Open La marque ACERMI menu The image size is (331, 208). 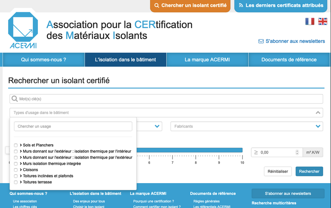click(x=207, y=60)
